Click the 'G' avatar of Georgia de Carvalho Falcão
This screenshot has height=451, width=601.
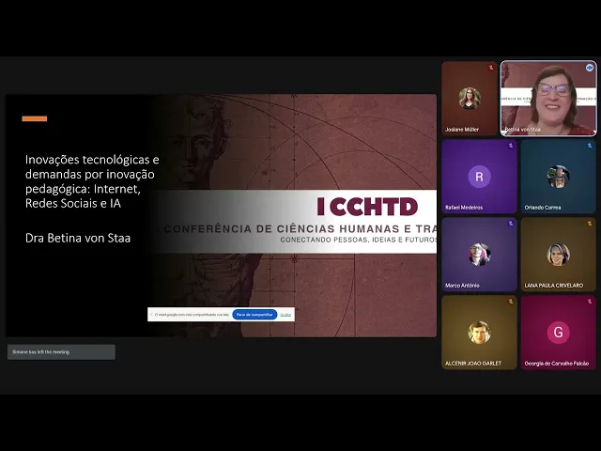click(558, 332)
